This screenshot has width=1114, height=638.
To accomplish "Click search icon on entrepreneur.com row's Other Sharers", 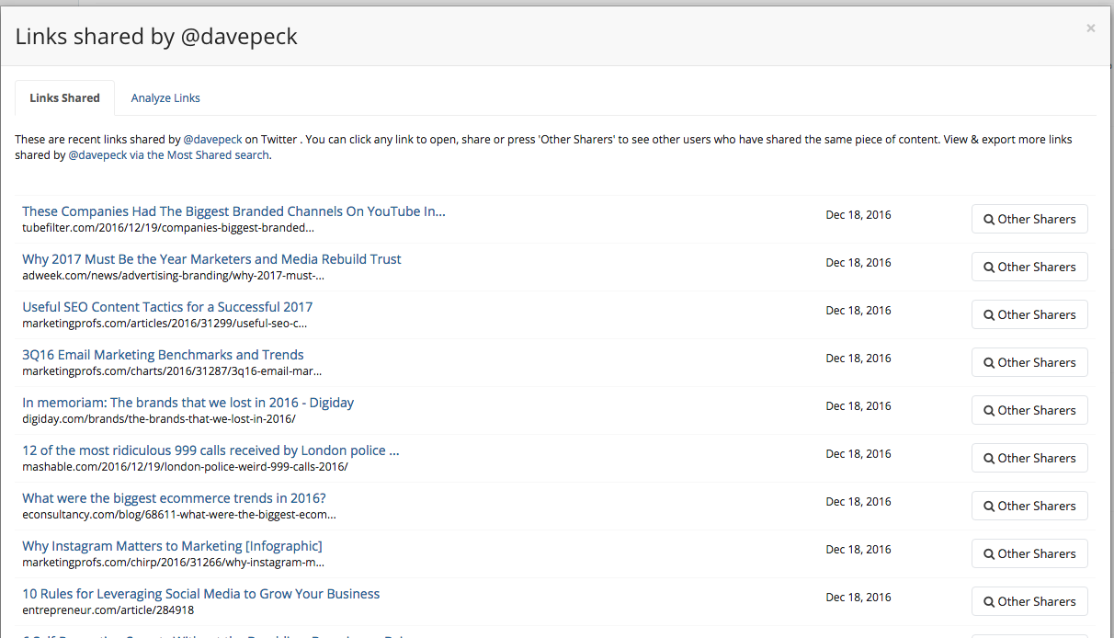I will coord(989,602).
